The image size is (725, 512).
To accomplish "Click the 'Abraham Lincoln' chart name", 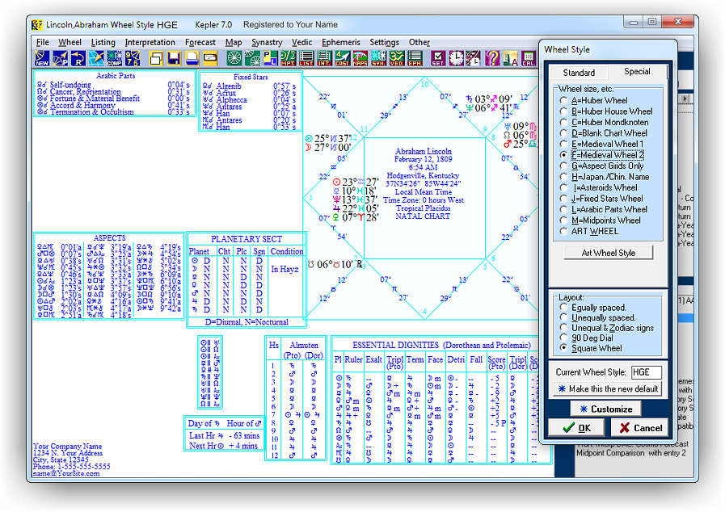I will click(423, 151).
